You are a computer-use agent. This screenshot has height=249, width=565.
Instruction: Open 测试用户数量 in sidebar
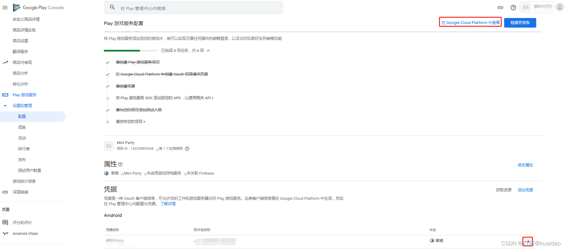point(30,170)
